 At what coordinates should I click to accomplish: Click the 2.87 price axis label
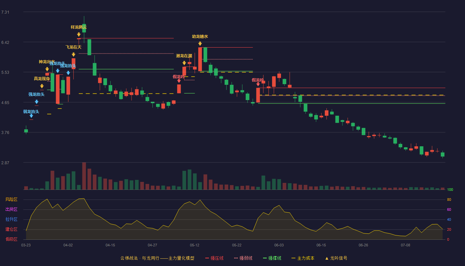click(x=5, y=163)
